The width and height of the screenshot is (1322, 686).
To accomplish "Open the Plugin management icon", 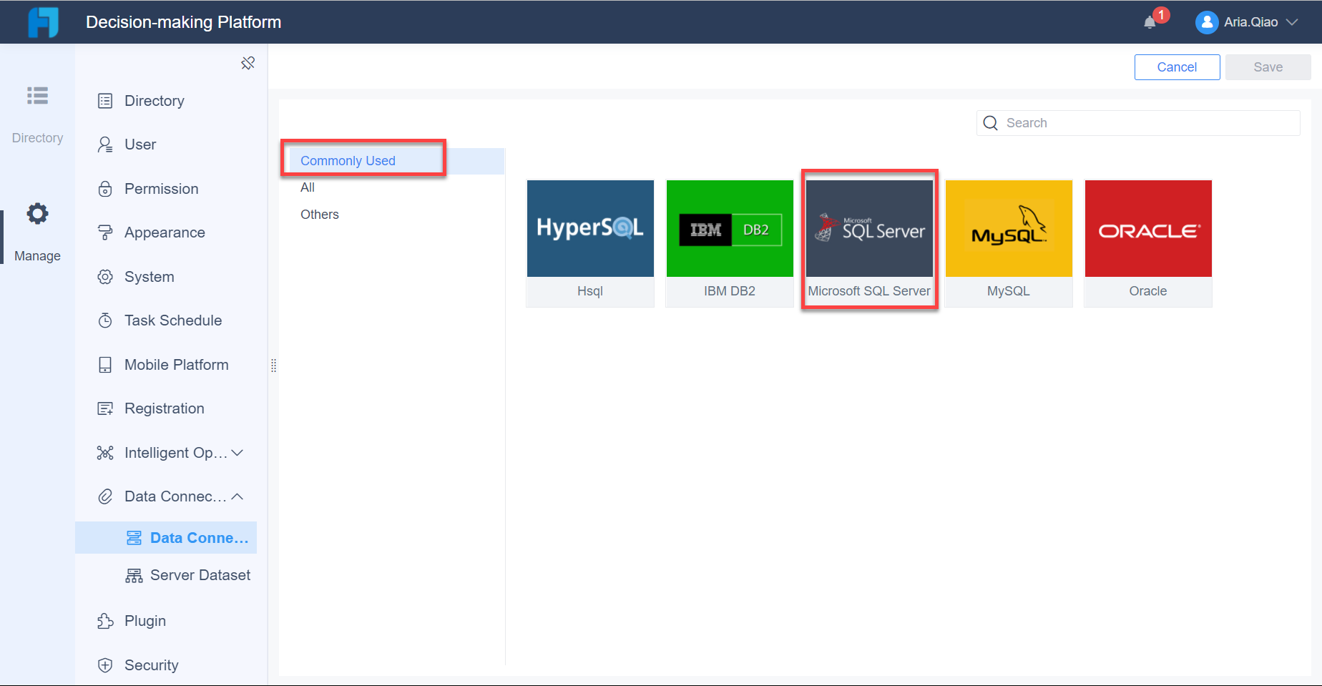I will coord(105,621).
